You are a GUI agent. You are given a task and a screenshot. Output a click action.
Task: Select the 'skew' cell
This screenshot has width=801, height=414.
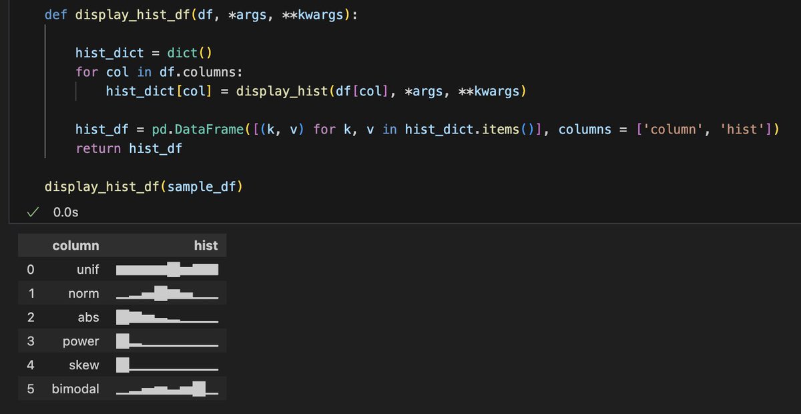(84, 365)
